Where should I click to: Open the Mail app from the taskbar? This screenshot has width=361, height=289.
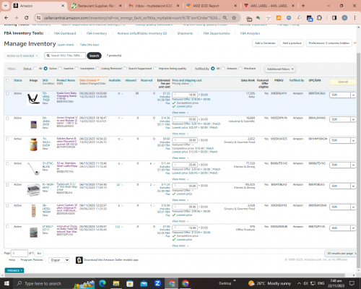coord(144,283)
